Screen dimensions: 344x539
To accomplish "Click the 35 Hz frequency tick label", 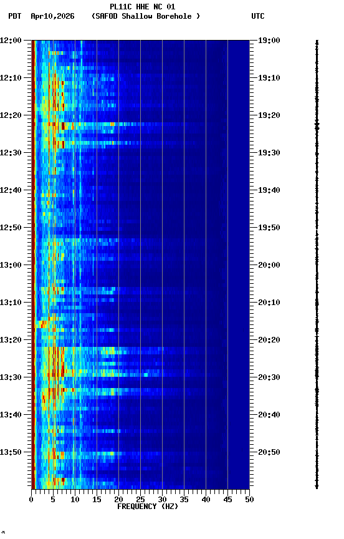I will pyautogui.click(x=184, y=500).
